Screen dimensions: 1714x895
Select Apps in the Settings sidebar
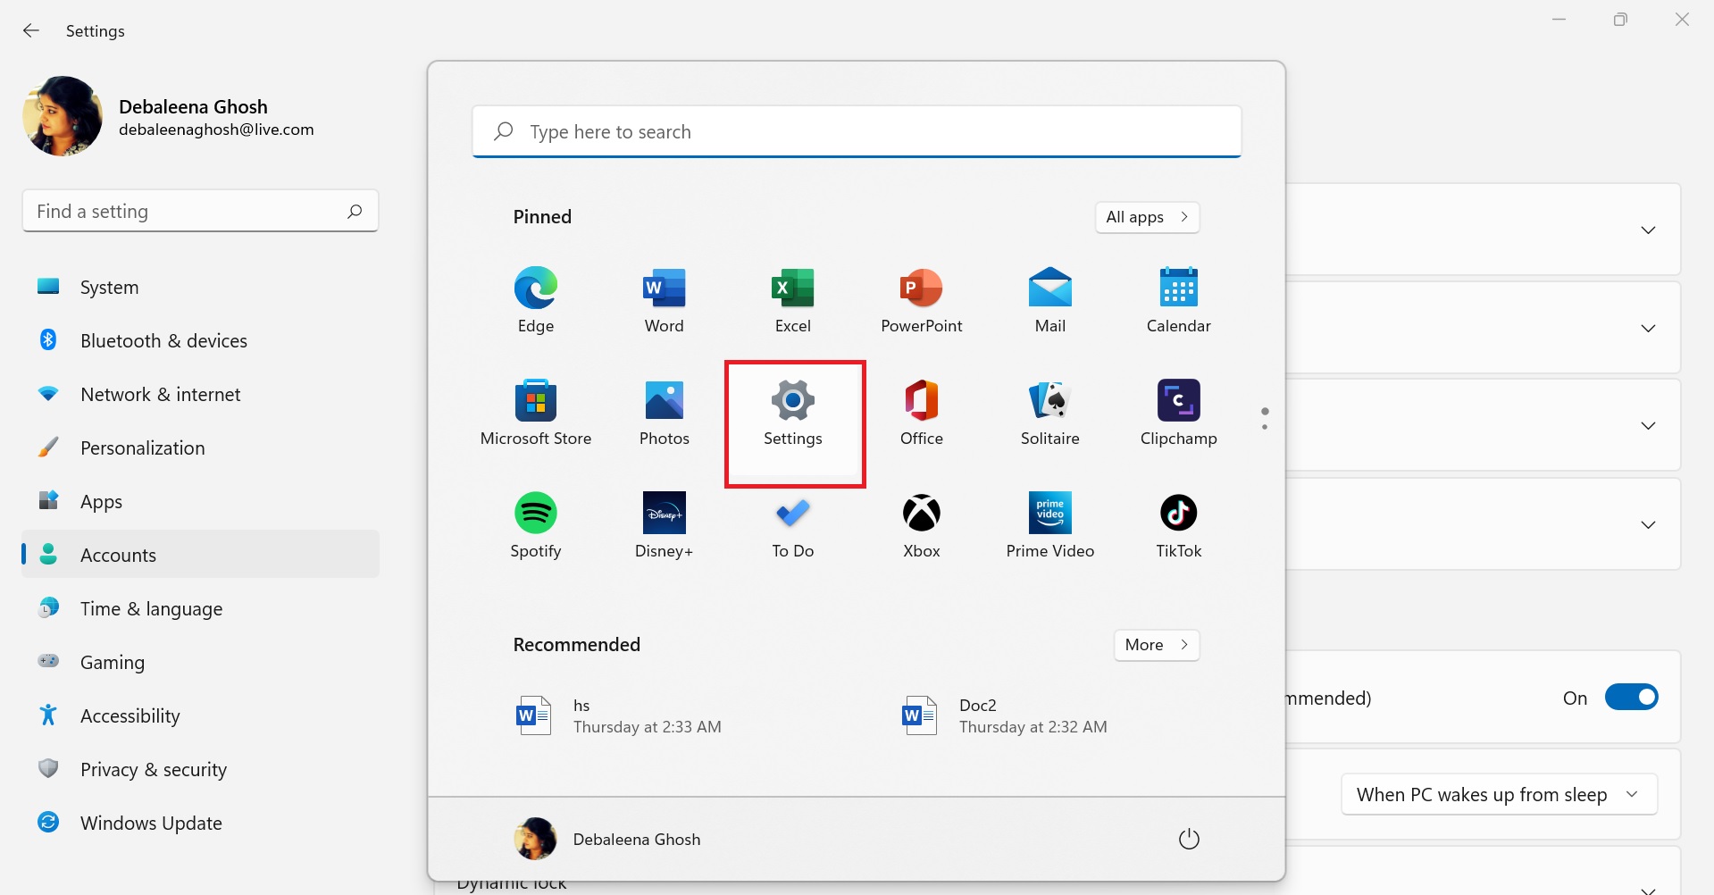tap(201, 501)
